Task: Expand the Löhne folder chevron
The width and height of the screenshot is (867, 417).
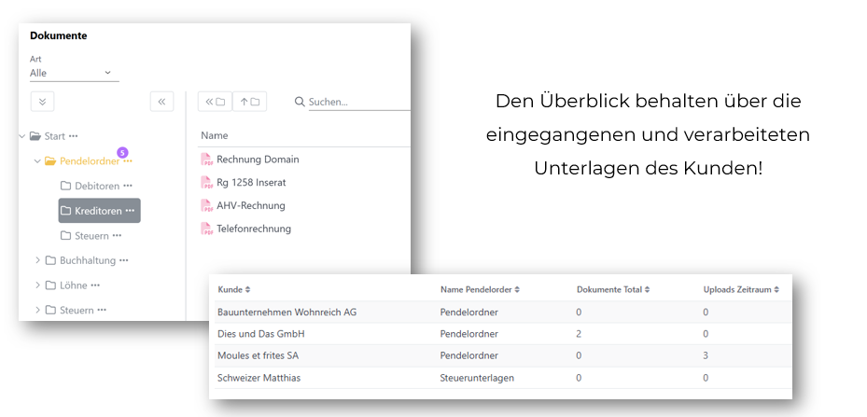Action: click(38, 285)
